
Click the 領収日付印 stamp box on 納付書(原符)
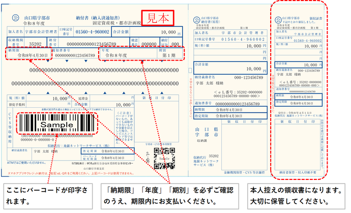click(244, 145)
